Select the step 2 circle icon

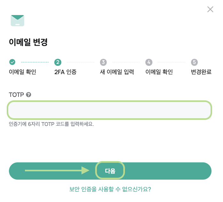(x=58, y=62)
